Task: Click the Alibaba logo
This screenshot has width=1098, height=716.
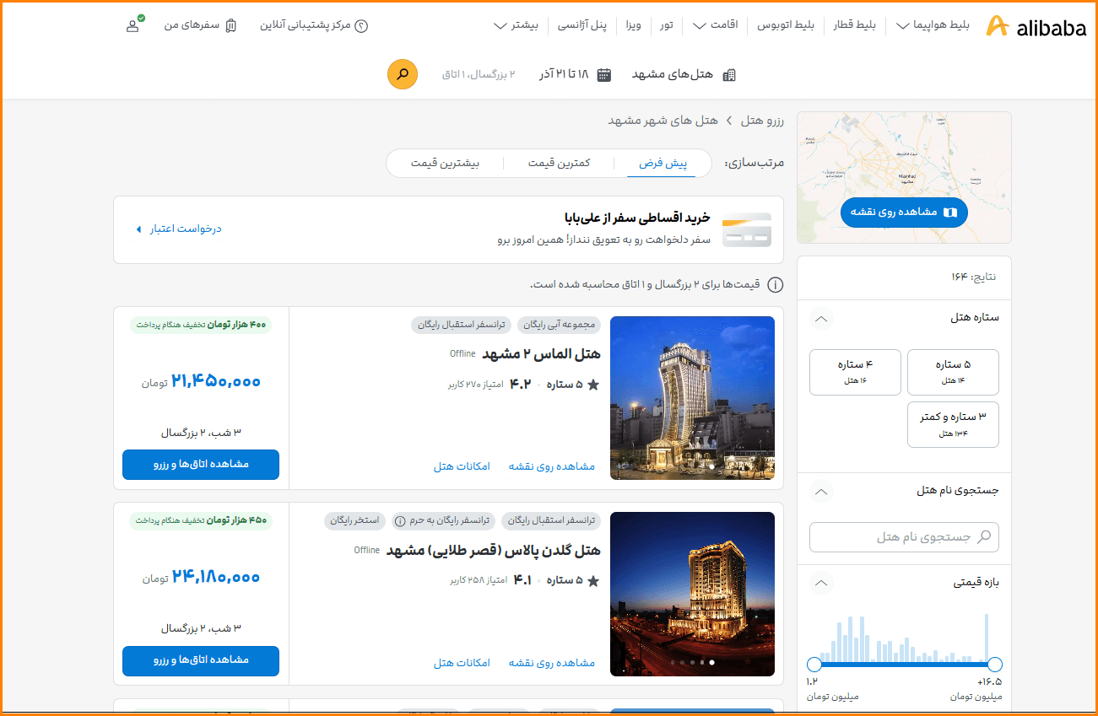Action: click(x=1036, y=26)
